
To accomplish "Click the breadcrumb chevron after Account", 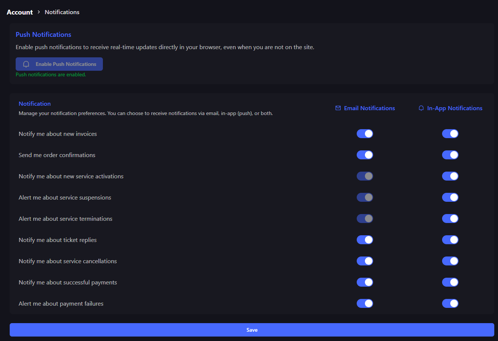I will [x=39, y=12].
